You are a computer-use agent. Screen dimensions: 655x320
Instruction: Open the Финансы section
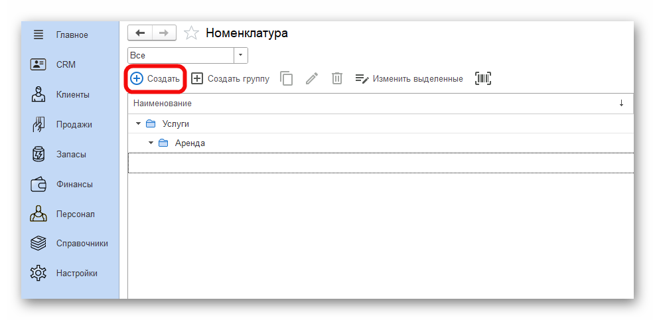[75, 184]
